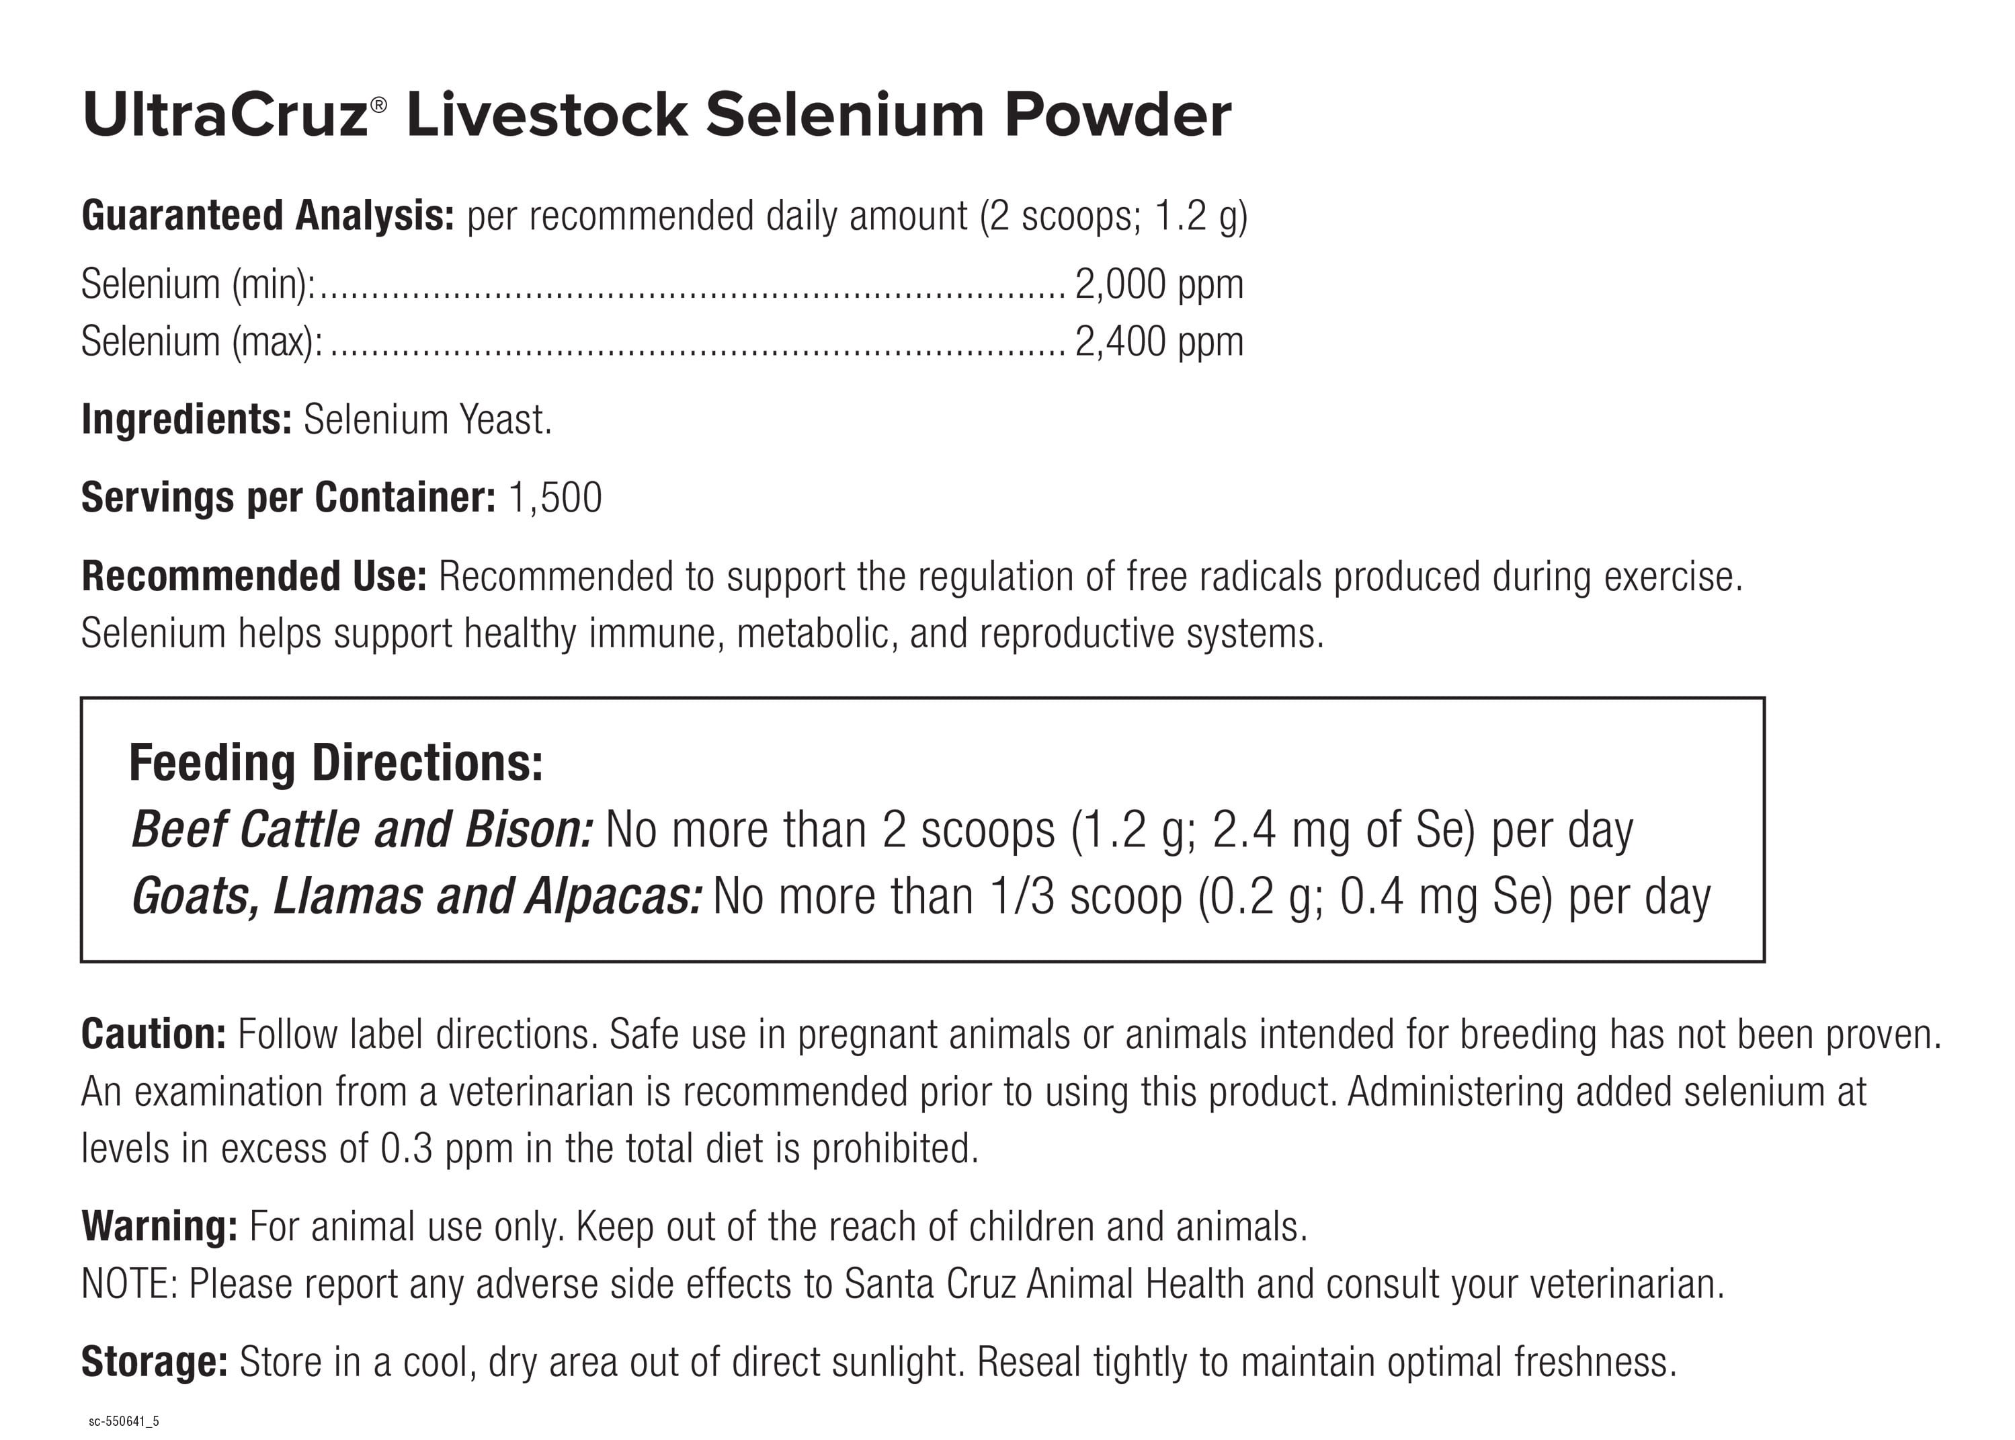Click the Selenium (max) 2,400 ppm value

[x=1159, y=342]
